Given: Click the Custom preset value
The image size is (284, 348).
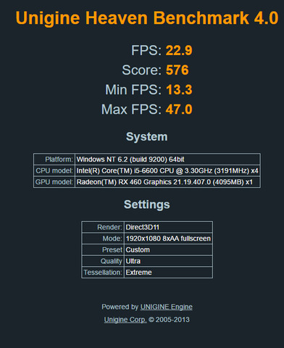Looking at the screenshot, I should tap(168, 250).
